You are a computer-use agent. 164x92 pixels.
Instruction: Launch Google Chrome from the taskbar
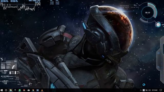coord(33,90)
